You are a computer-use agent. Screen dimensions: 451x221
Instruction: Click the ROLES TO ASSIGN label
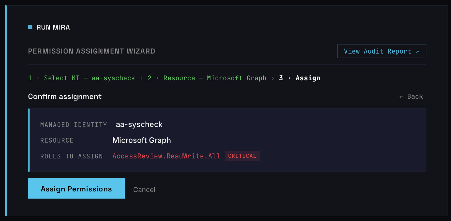tap(72, 156)
